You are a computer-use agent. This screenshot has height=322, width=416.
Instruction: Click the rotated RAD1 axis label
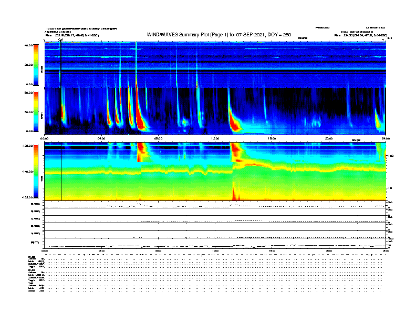(x=41, y=115)
